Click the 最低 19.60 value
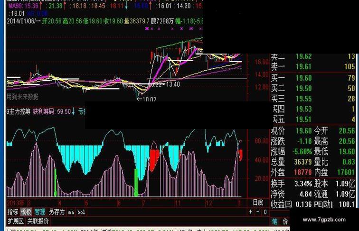Viewport: 359px width, 231px height. (347, 151)
